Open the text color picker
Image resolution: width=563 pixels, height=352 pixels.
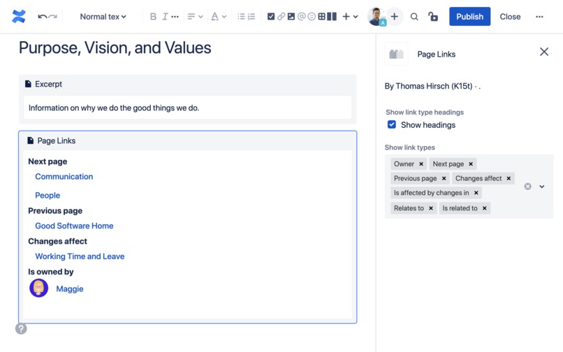click(219, 17)
